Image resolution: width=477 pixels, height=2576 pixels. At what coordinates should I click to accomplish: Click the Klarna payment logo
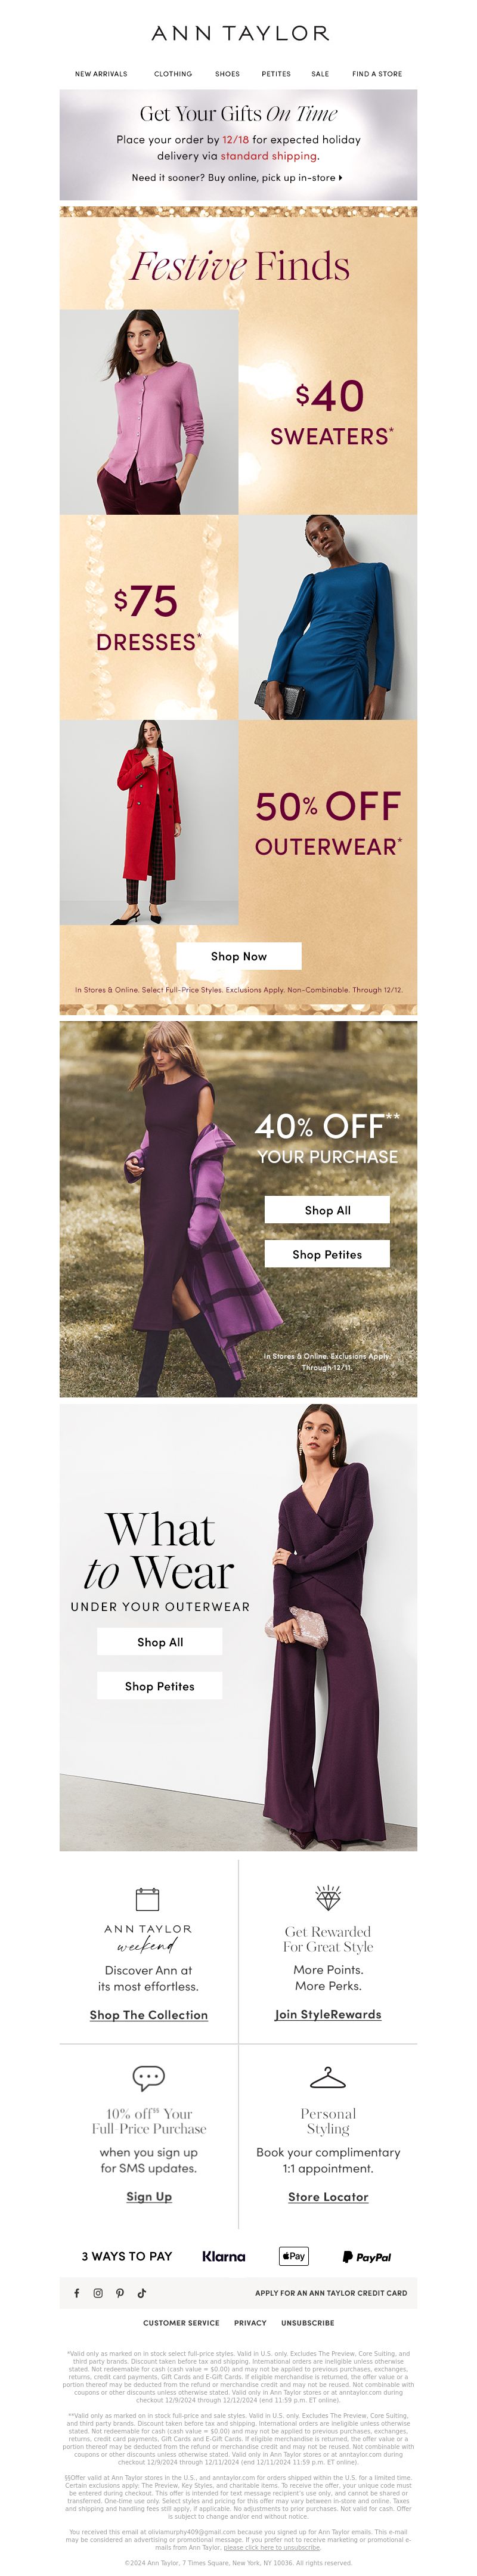coord(223,2256)
